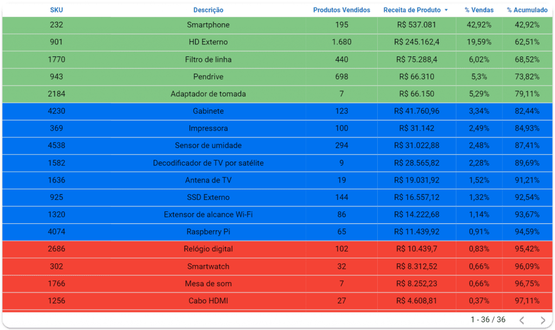
Task: Click sort arrow beside Receita de Produto
Action: tap(446, 10)
